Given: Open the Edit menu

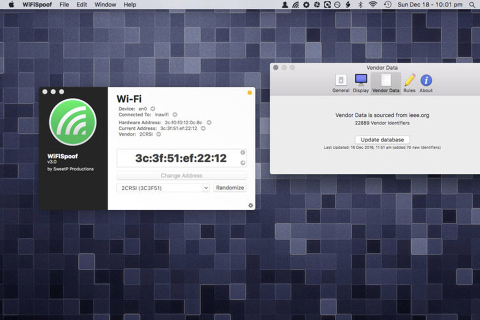Looking at the screenshot, I should coord(82,5).
